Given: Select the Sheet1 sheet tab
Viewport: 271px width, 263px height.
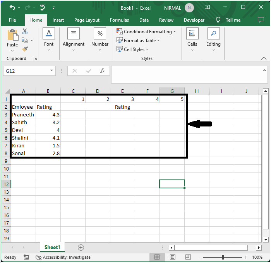Looking at the screenshot, I should pos(52,247).
